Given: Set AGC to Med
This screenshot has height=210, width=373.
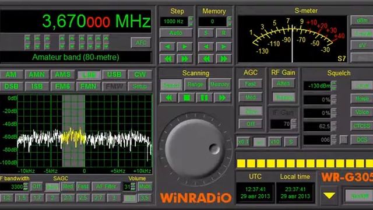Looking at the screenshot, I should pos(250,97).
